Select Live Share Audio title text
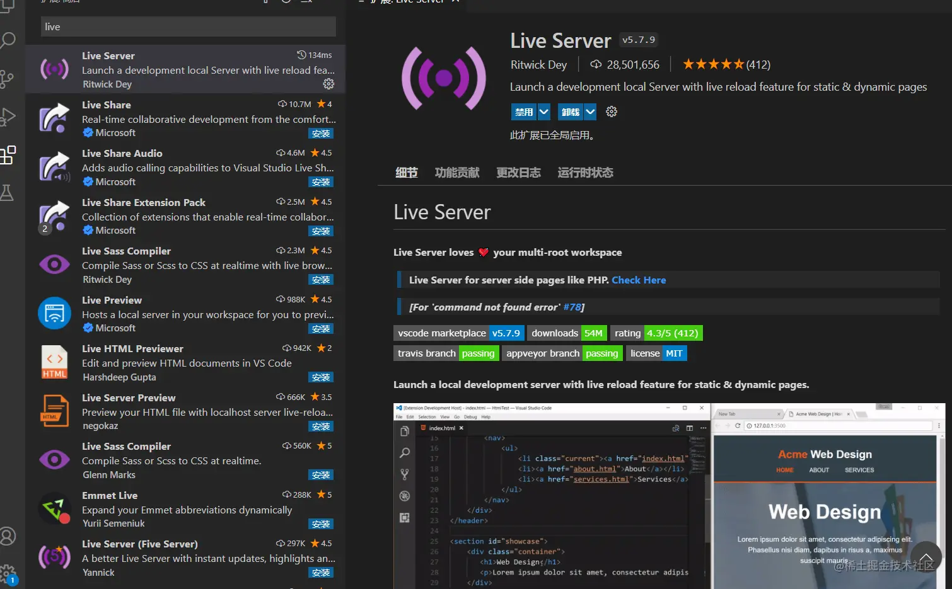Image resolution: width=952 pixels, height=589 pixels. coord(122,153)
